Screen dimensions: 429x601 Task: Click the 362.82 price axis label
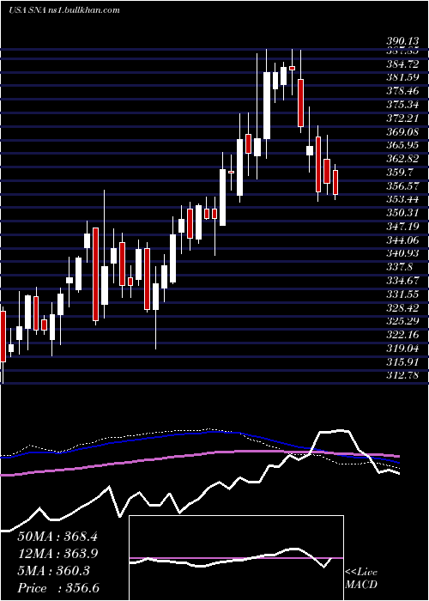pyautogui.click(x=402, y=159)
